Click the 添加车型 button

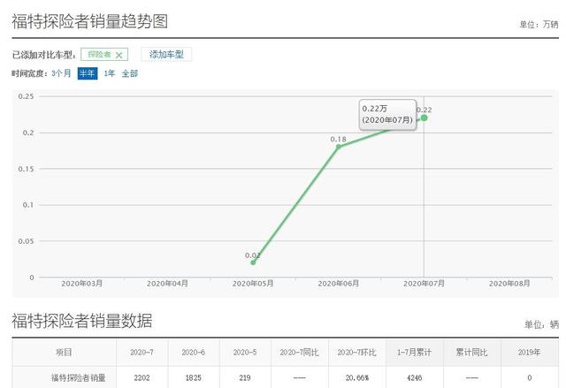tap(166, 55)
